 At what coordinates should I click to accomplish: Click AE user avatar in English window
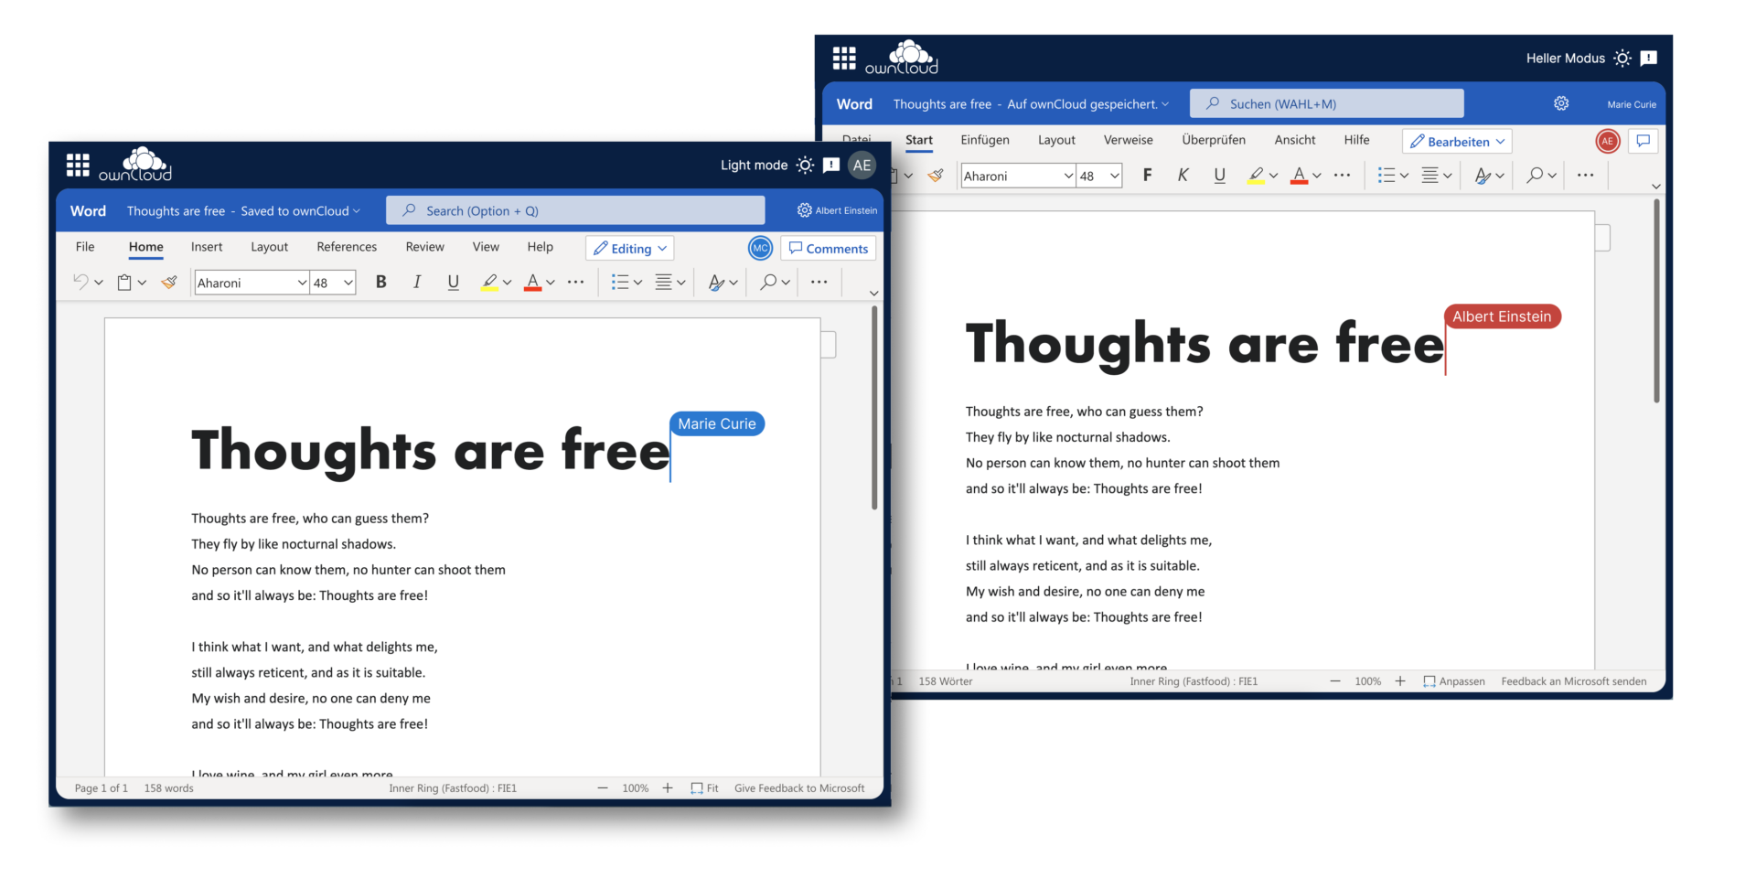(x=862, y=166)
